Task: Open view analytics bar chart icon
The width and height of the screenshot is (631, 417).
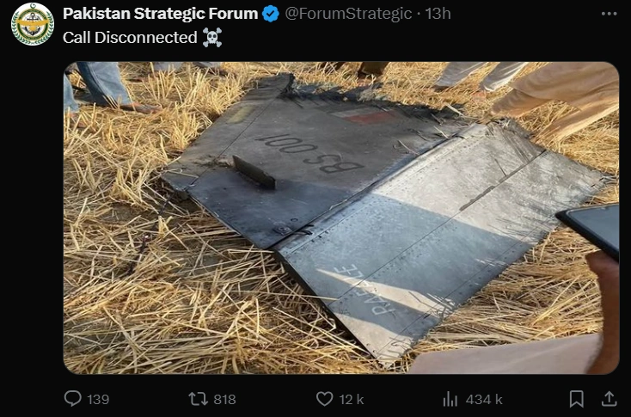Action: [450, 399]
